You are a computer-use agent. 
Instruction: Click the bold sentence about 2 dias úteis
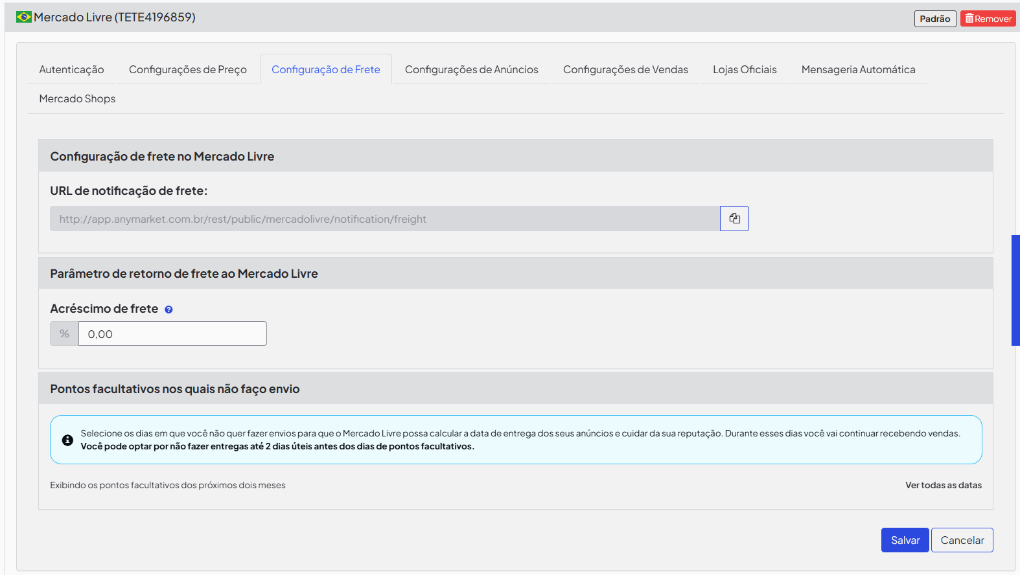pyautogui.click(x=277, y=446)
